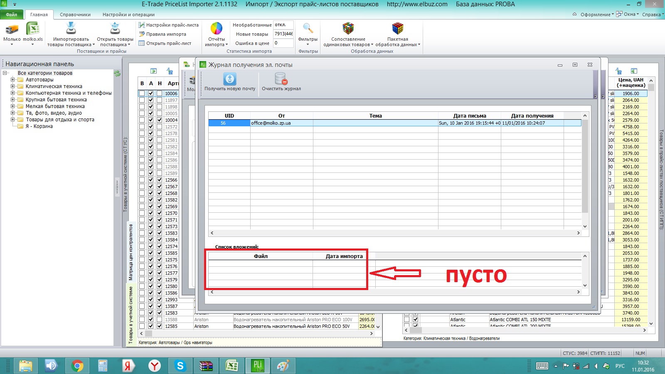Click the Молько supplier truck icon
Viewport: 665px width, 374px height.
pyautogui.click(x=12, y=29)
